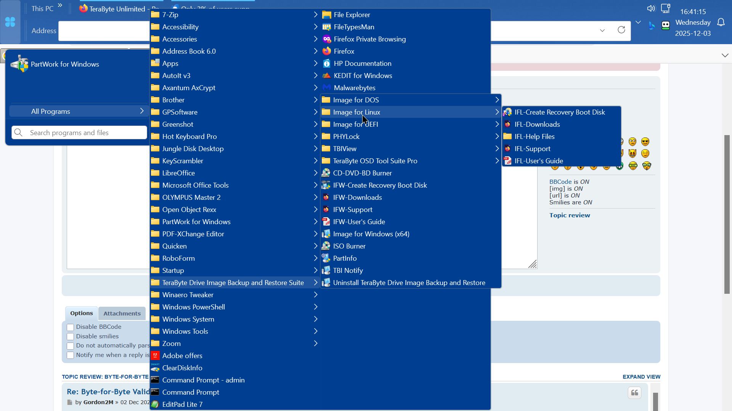Image resolution: width=732 pixels, height=411 pixels.
Task: Expand the TBIView folder arrow
Action: click(x=497, y=149)
